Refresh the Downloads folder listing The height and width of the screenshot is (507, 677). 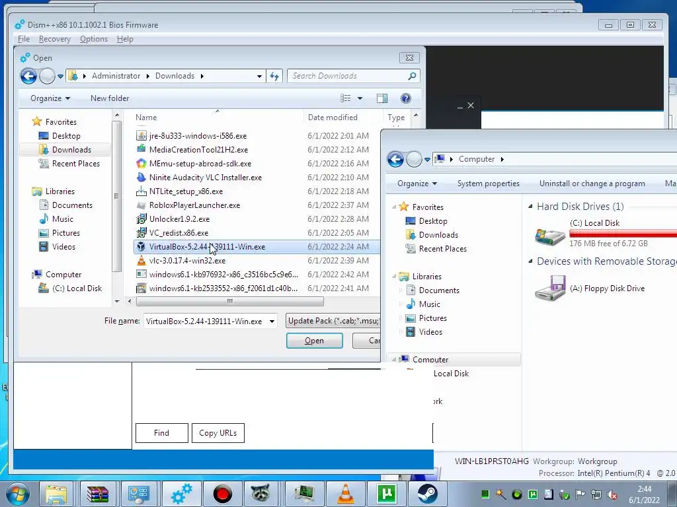pyautogui.click(x=274, y=77)
